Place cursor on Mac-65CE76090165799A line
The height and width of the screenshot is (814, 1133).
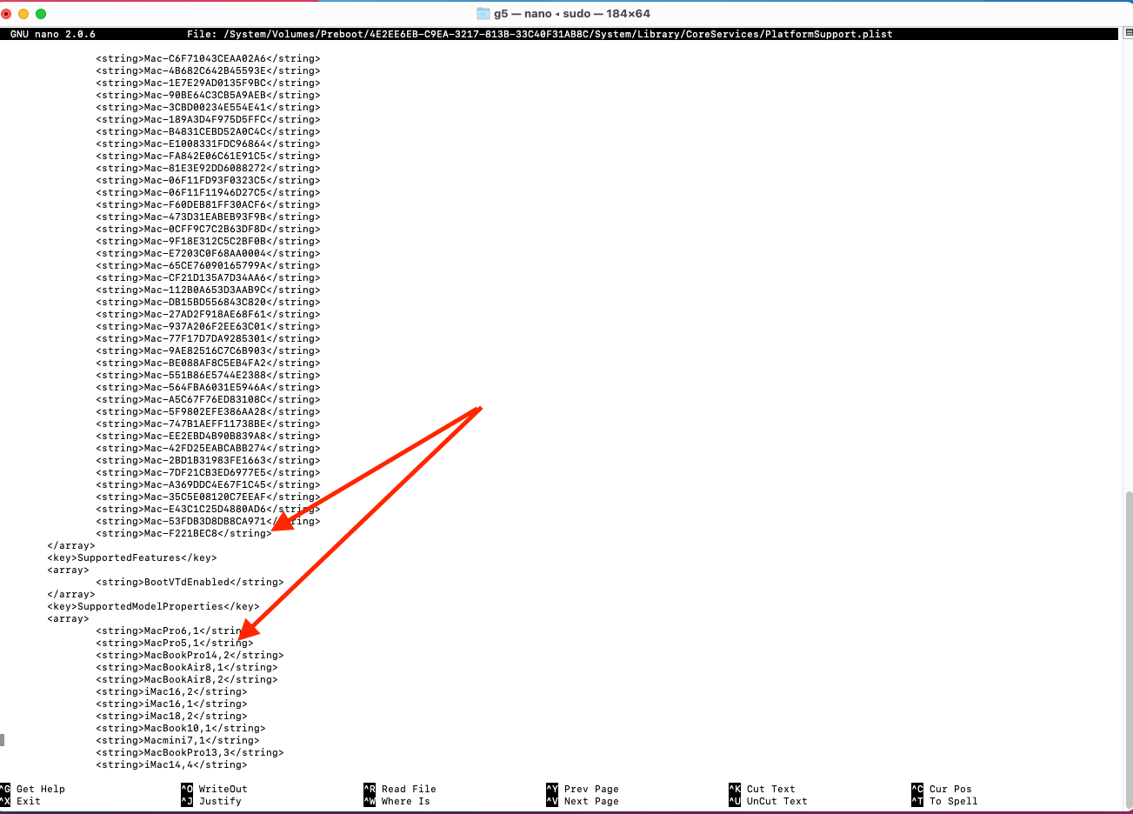[208, 265]
